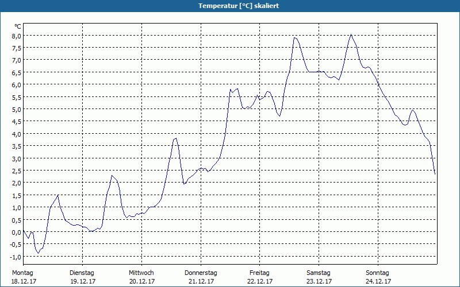Viewport: 460px width, 287px height.
Task: Click the 'Mittwoch' day label
Action: tap(141, 273)
